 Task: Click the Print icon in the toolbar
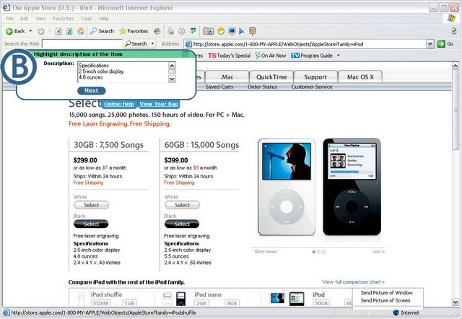[170, 31]
